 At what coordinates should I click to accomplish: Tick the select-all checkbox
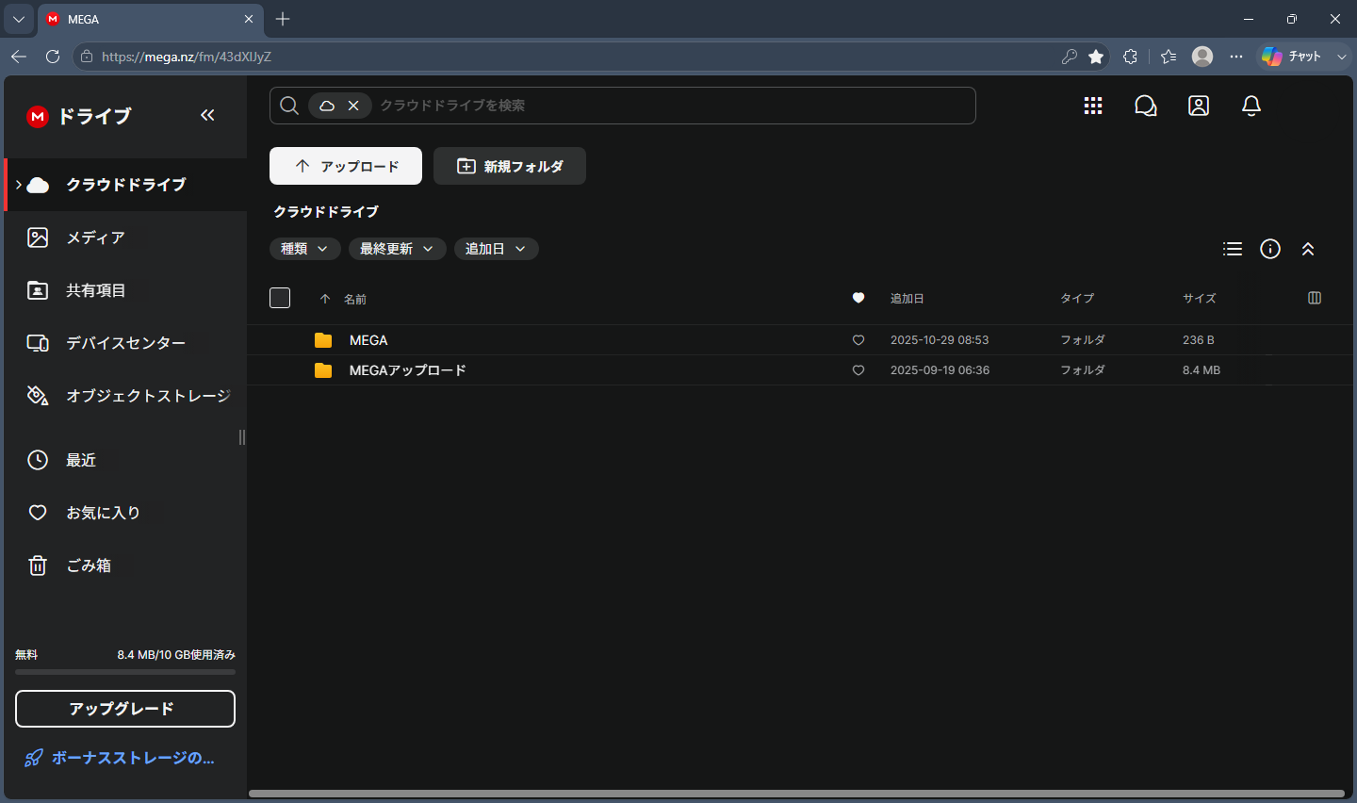click(280, 298)
